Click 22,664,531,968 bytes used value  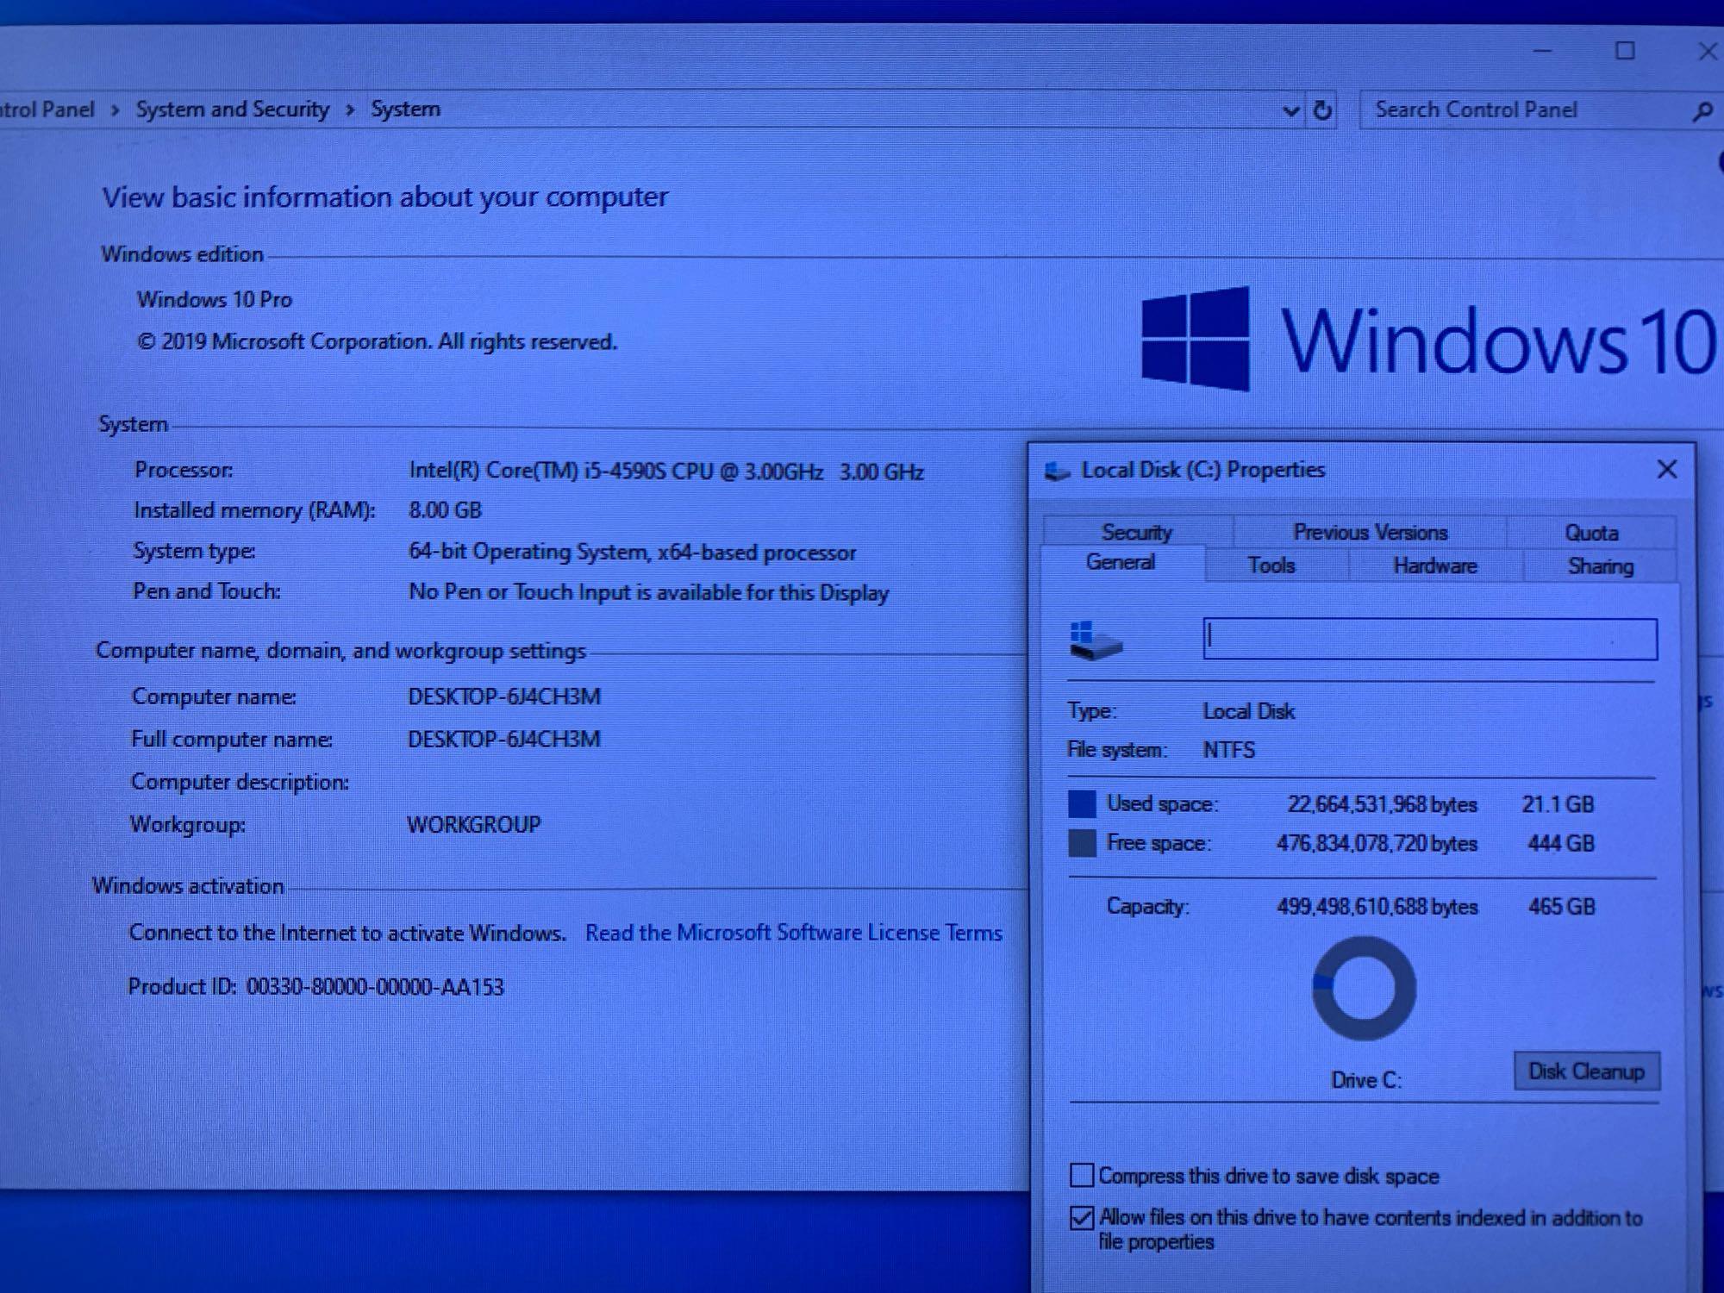1382,804
